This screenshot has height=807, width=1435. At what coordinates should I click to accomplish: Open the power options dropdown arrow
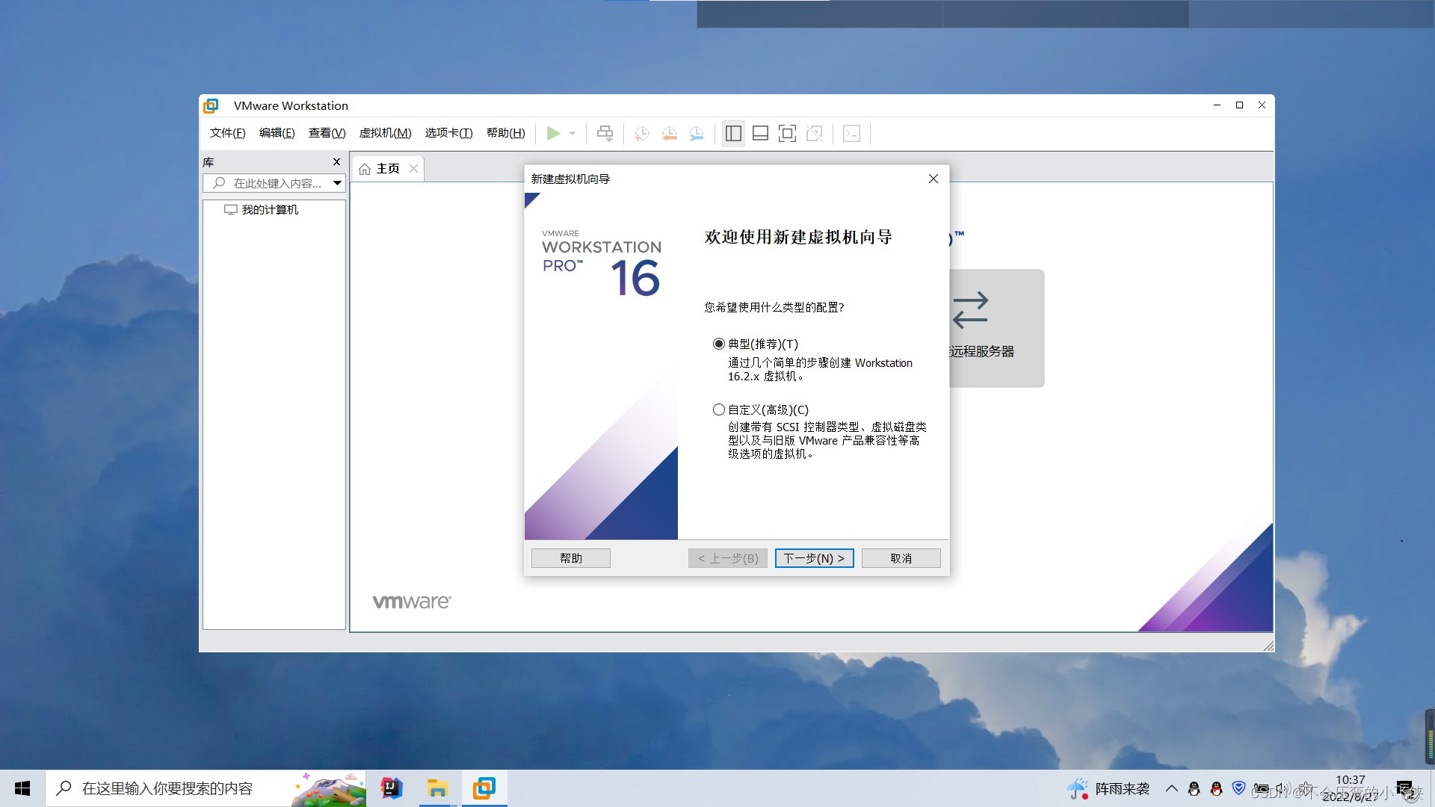pyautogui.click(x=573, y=134)
